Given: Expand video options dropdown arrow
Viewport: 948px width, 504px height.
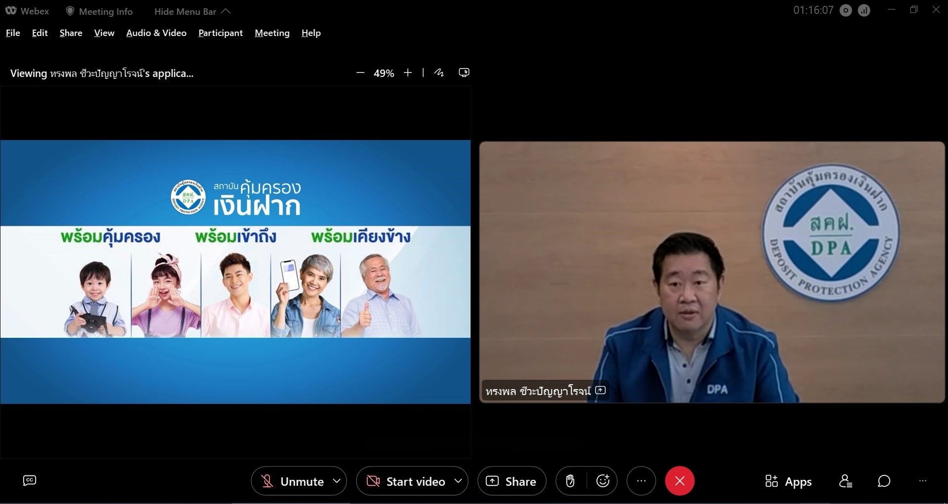Looking at the screenshot, I should click(458, 481).
